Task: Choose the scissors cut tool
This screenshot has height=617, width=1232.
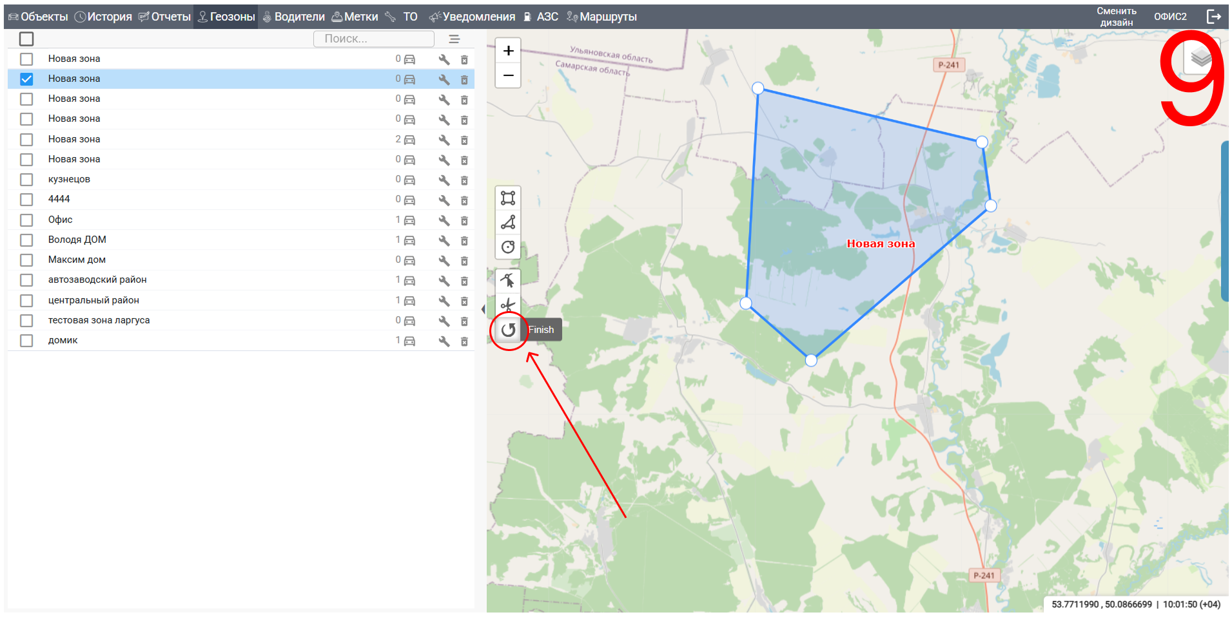Action: pos(508,305)
